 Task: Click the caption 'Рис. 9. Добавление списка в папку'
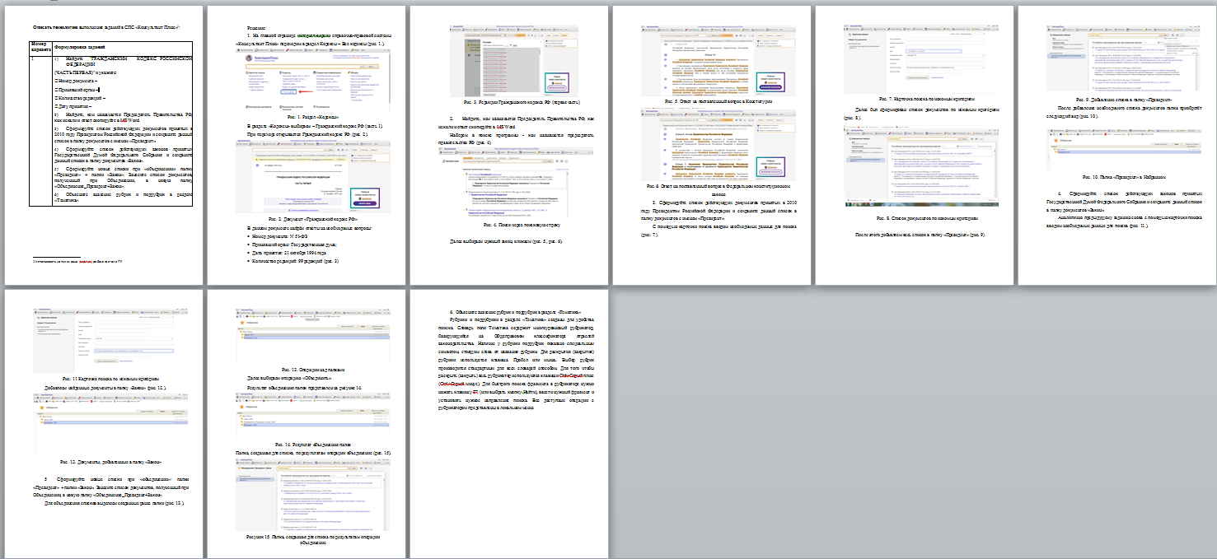tap(1123, 99)
